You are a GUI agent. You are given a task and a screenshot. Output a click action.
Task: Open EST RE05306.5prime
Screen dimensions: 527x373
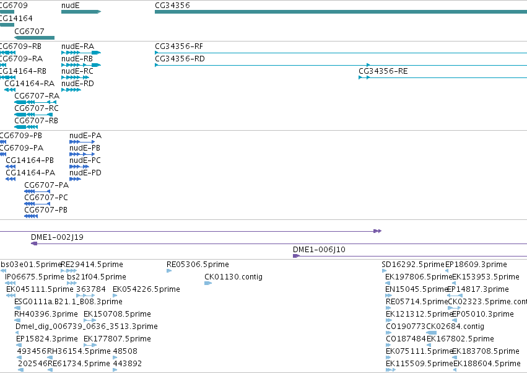coord(198,265)
